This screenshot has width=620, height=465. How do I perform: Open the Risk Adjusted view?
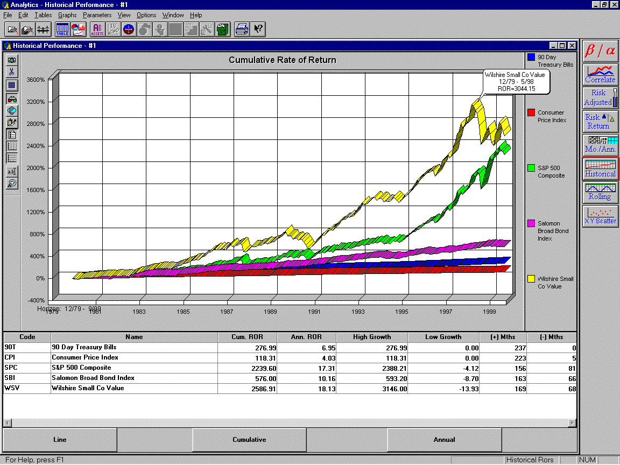point(600,97)
